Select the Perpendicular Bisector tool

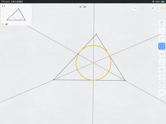(162, 54)
